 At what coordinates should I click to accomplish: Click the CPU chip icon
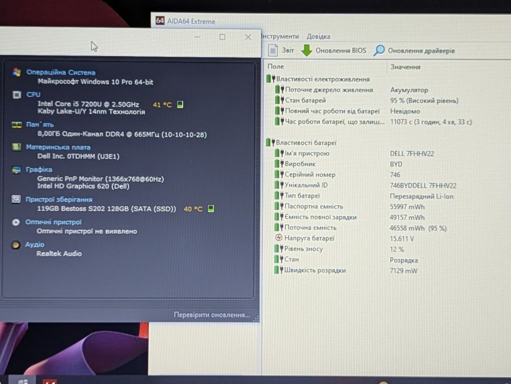coord(16,95)
